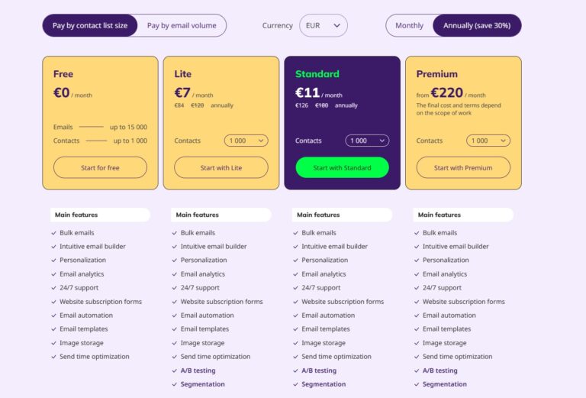Screen dimensions: 586x398
Task: Open the EUR currency dropdown
Action: click(323, 25)
